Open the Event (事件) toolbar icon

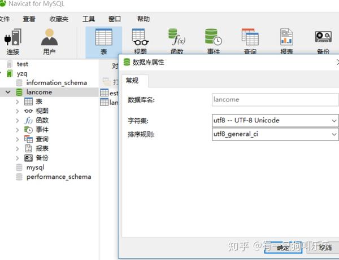pos(214,41)
